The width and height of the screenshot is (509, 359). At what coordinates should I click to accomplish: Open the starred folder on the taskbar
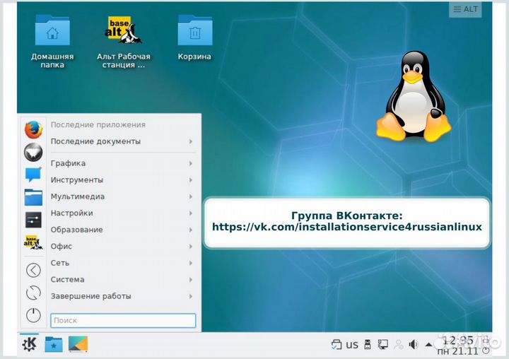click(54, 344)
